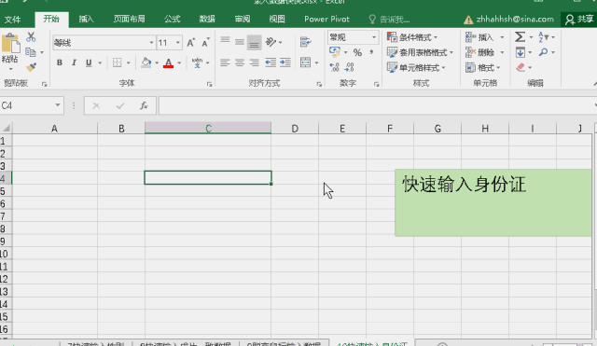Align cell text to top
The width and height of the screenshot is (597, 346).
[225, 41]
